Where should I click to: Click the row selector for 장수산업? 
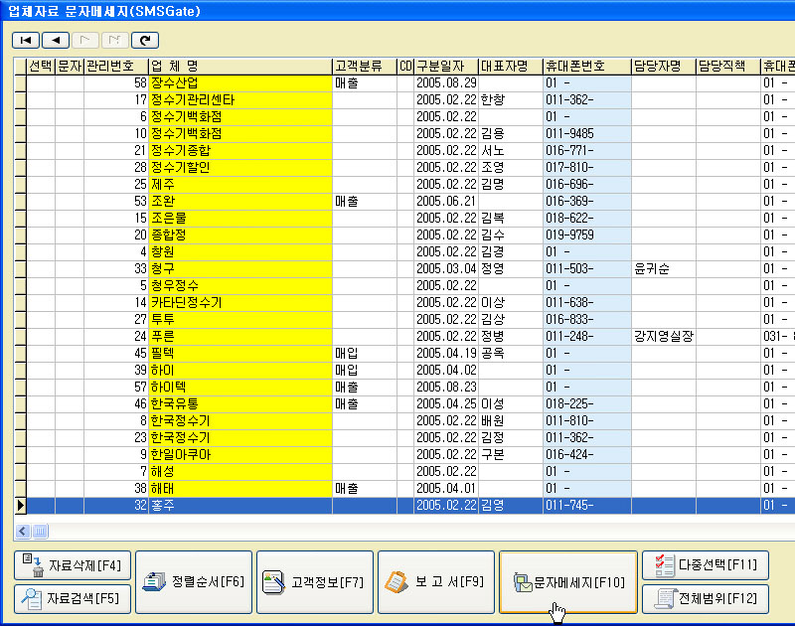pyautogui.click(x=20, y=83)
